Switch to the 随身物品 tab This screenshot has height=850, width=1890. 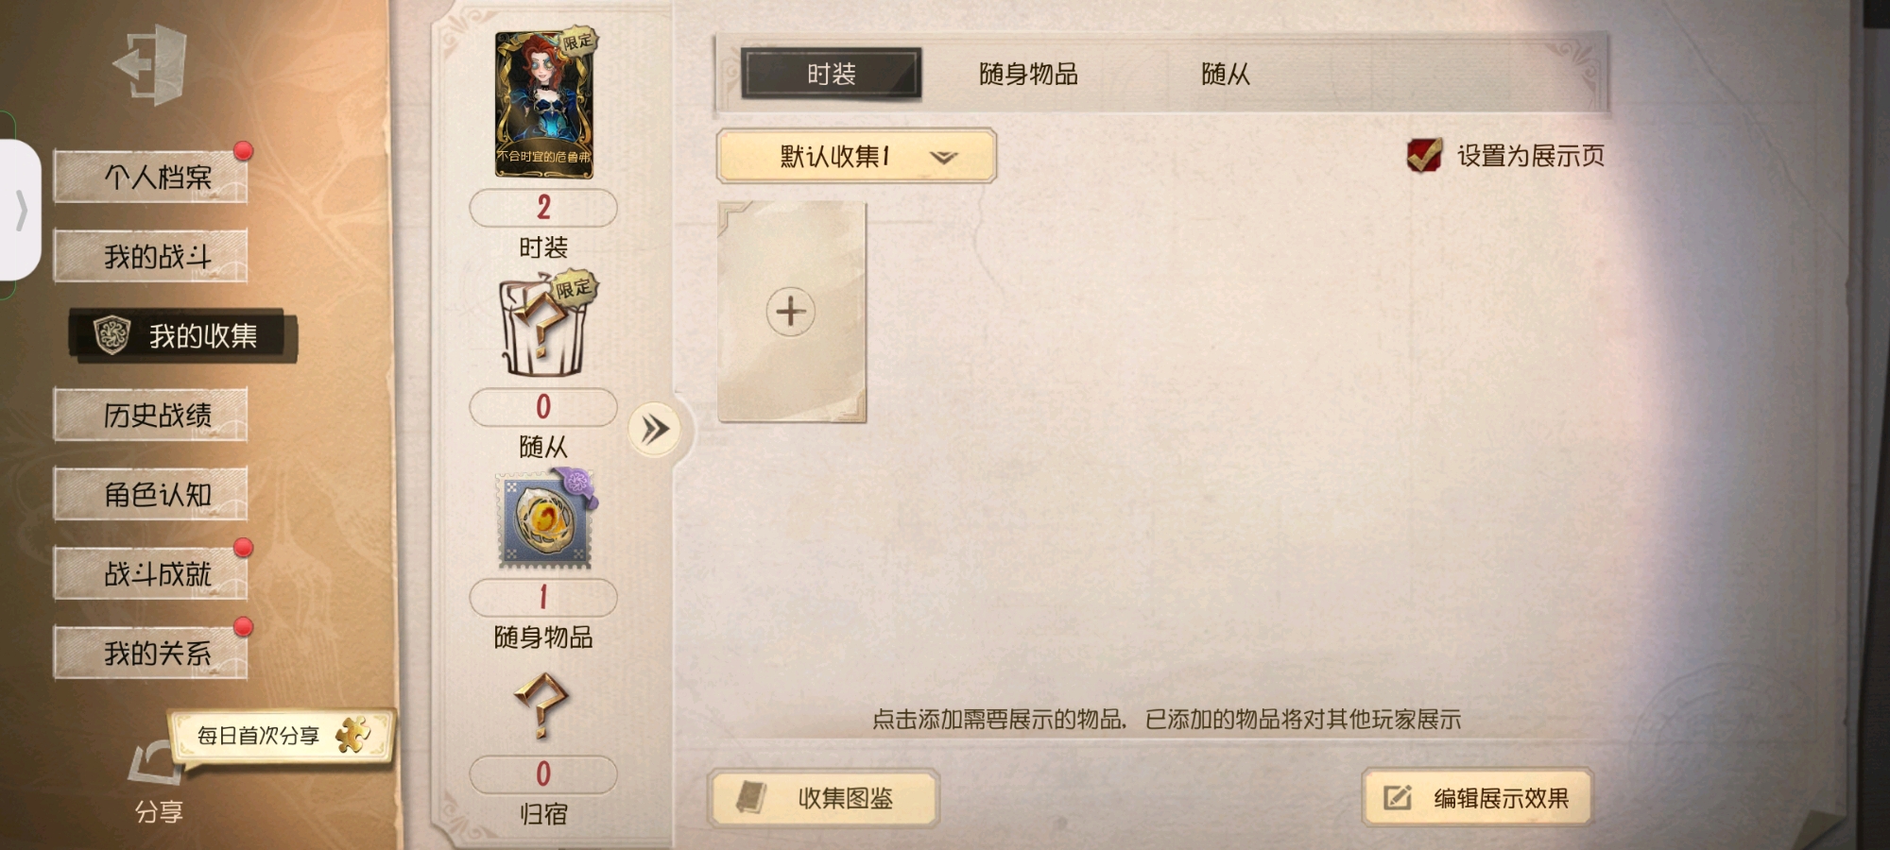tap(1028, 74)
